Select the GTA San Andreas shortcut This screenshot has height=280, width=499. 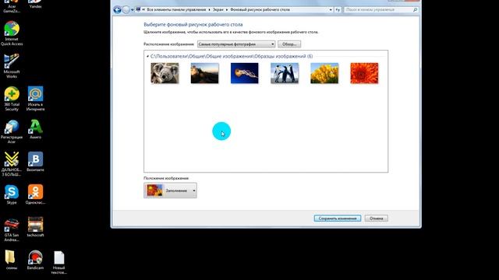coord(12,229)
